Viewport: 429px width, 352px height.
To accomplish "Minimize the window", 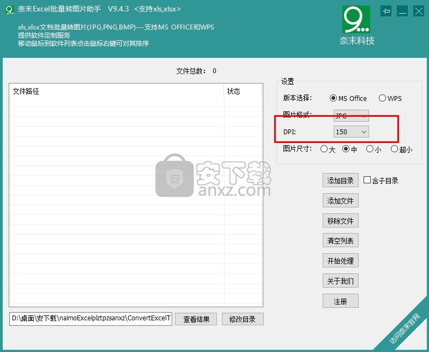I will 402,11.
